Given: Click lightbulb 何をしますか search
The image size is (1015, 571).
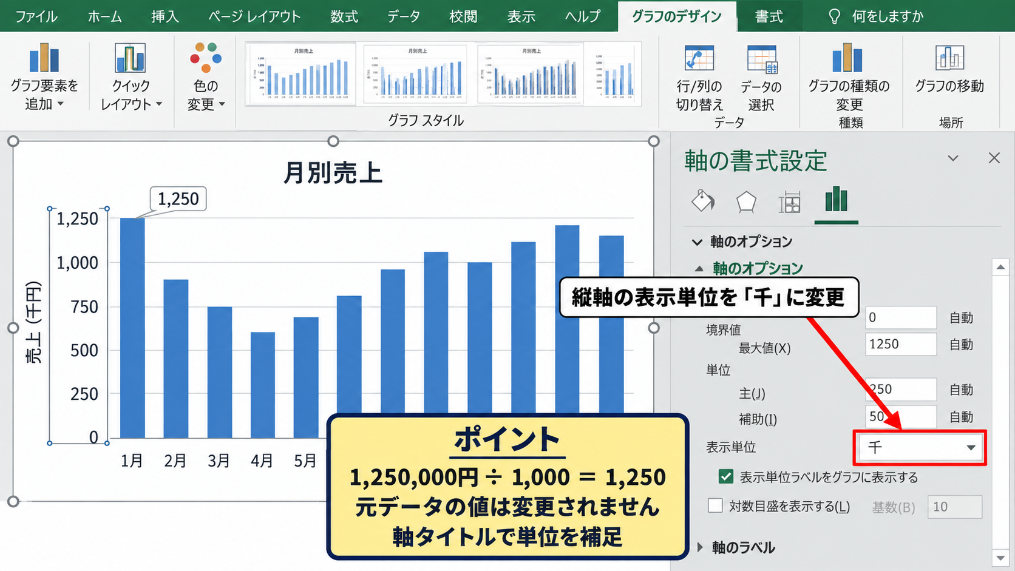Looking at the screenshot, I should point(876,16).
